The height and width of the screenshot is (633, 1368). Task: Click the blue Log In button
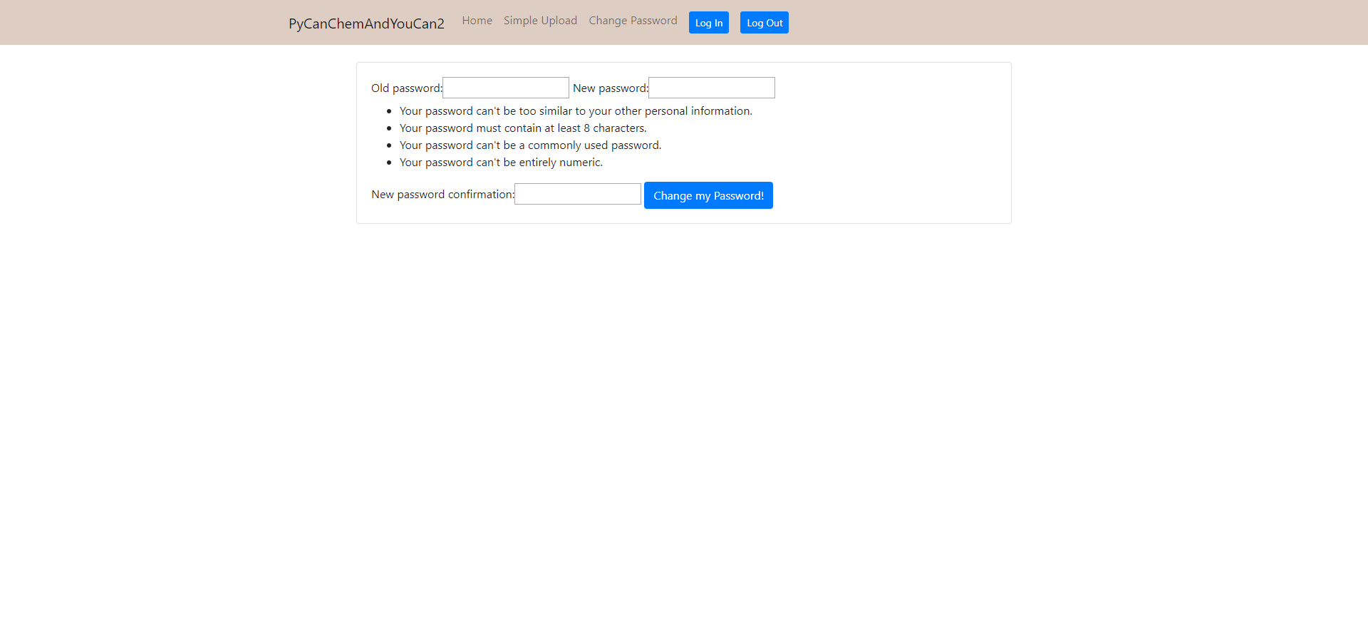[x=709, y=23]
